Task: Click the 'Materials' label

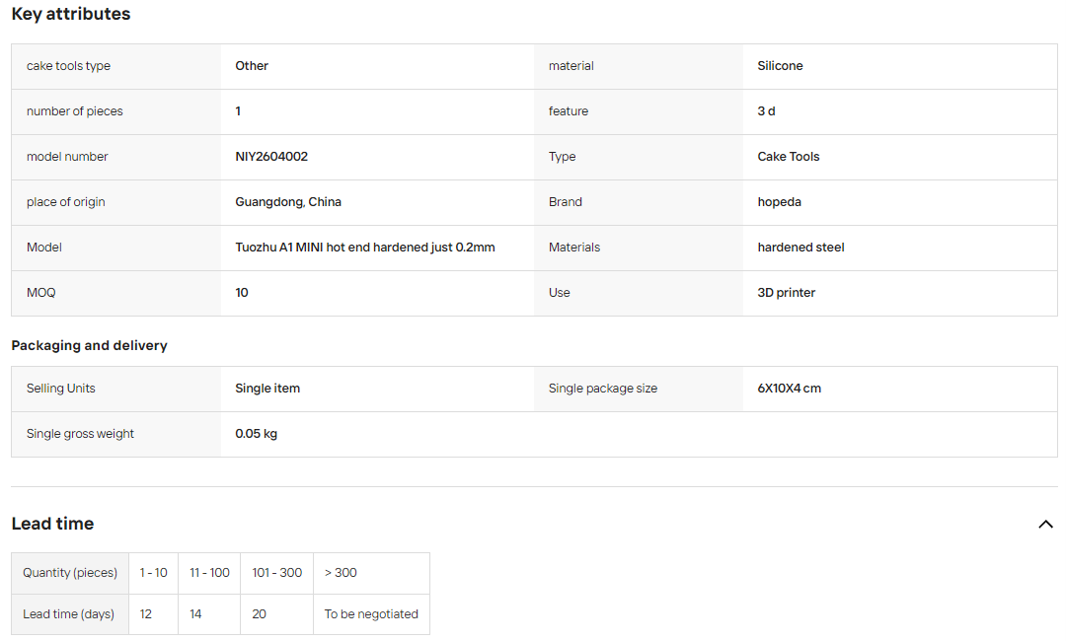Action: point(574,248)
